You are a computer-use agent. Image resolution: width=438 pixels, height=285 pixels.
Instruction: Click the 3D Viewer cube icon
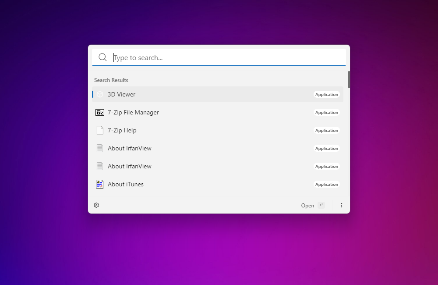point(100,94)
